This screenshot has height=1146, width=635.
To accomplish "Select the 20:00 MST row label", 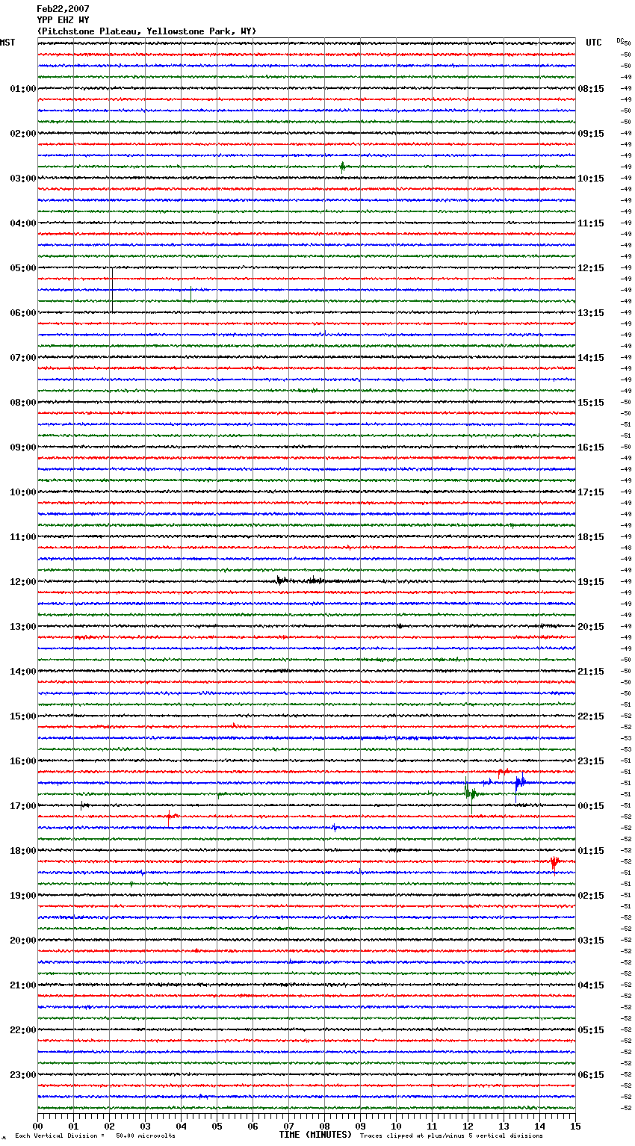I will [x=22, y=941].
